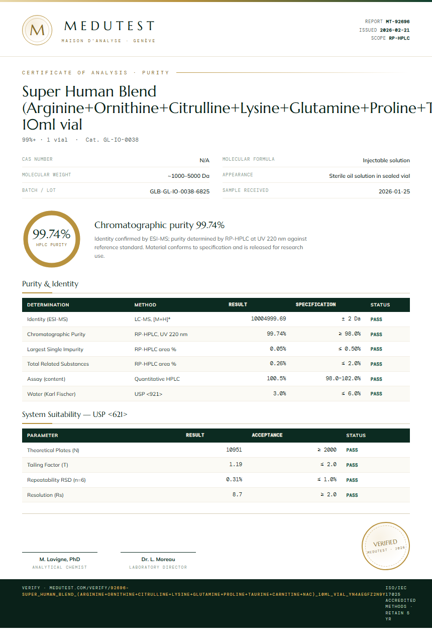Screen dimensions: 432x643
Task: Click the Medutest M logo emblem
Action: pyautogui.click(x=37, y=30)
